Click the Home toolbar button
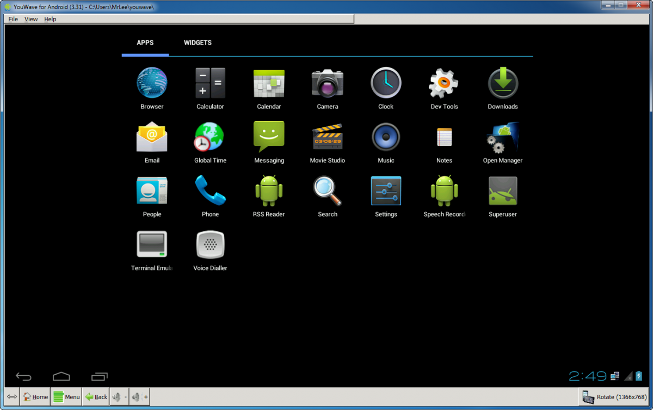The width and height of the screenshot is (653, 410). [x=35, y=397]
